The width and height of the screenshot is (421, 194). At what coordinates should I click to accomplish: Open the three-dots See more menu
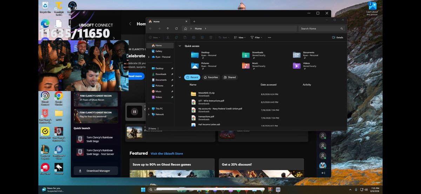269,37
